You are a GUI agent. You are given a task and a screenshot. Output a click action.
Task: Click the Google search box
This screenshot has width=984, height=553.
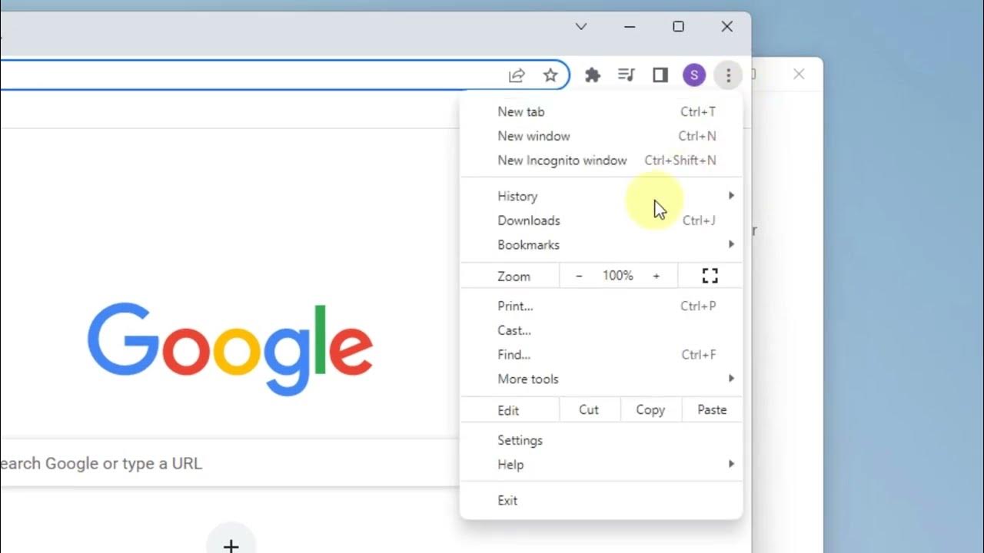229,463
